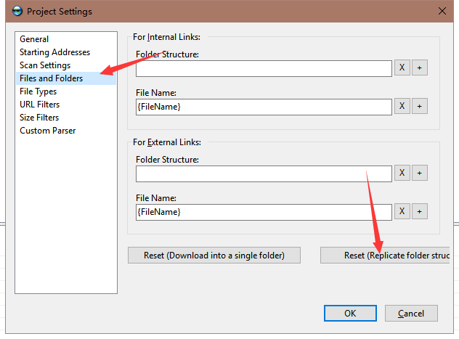Screen dimensions: 459x339
Task: Click the plus beside External Links File Name
Action: [x=420, y=211]
